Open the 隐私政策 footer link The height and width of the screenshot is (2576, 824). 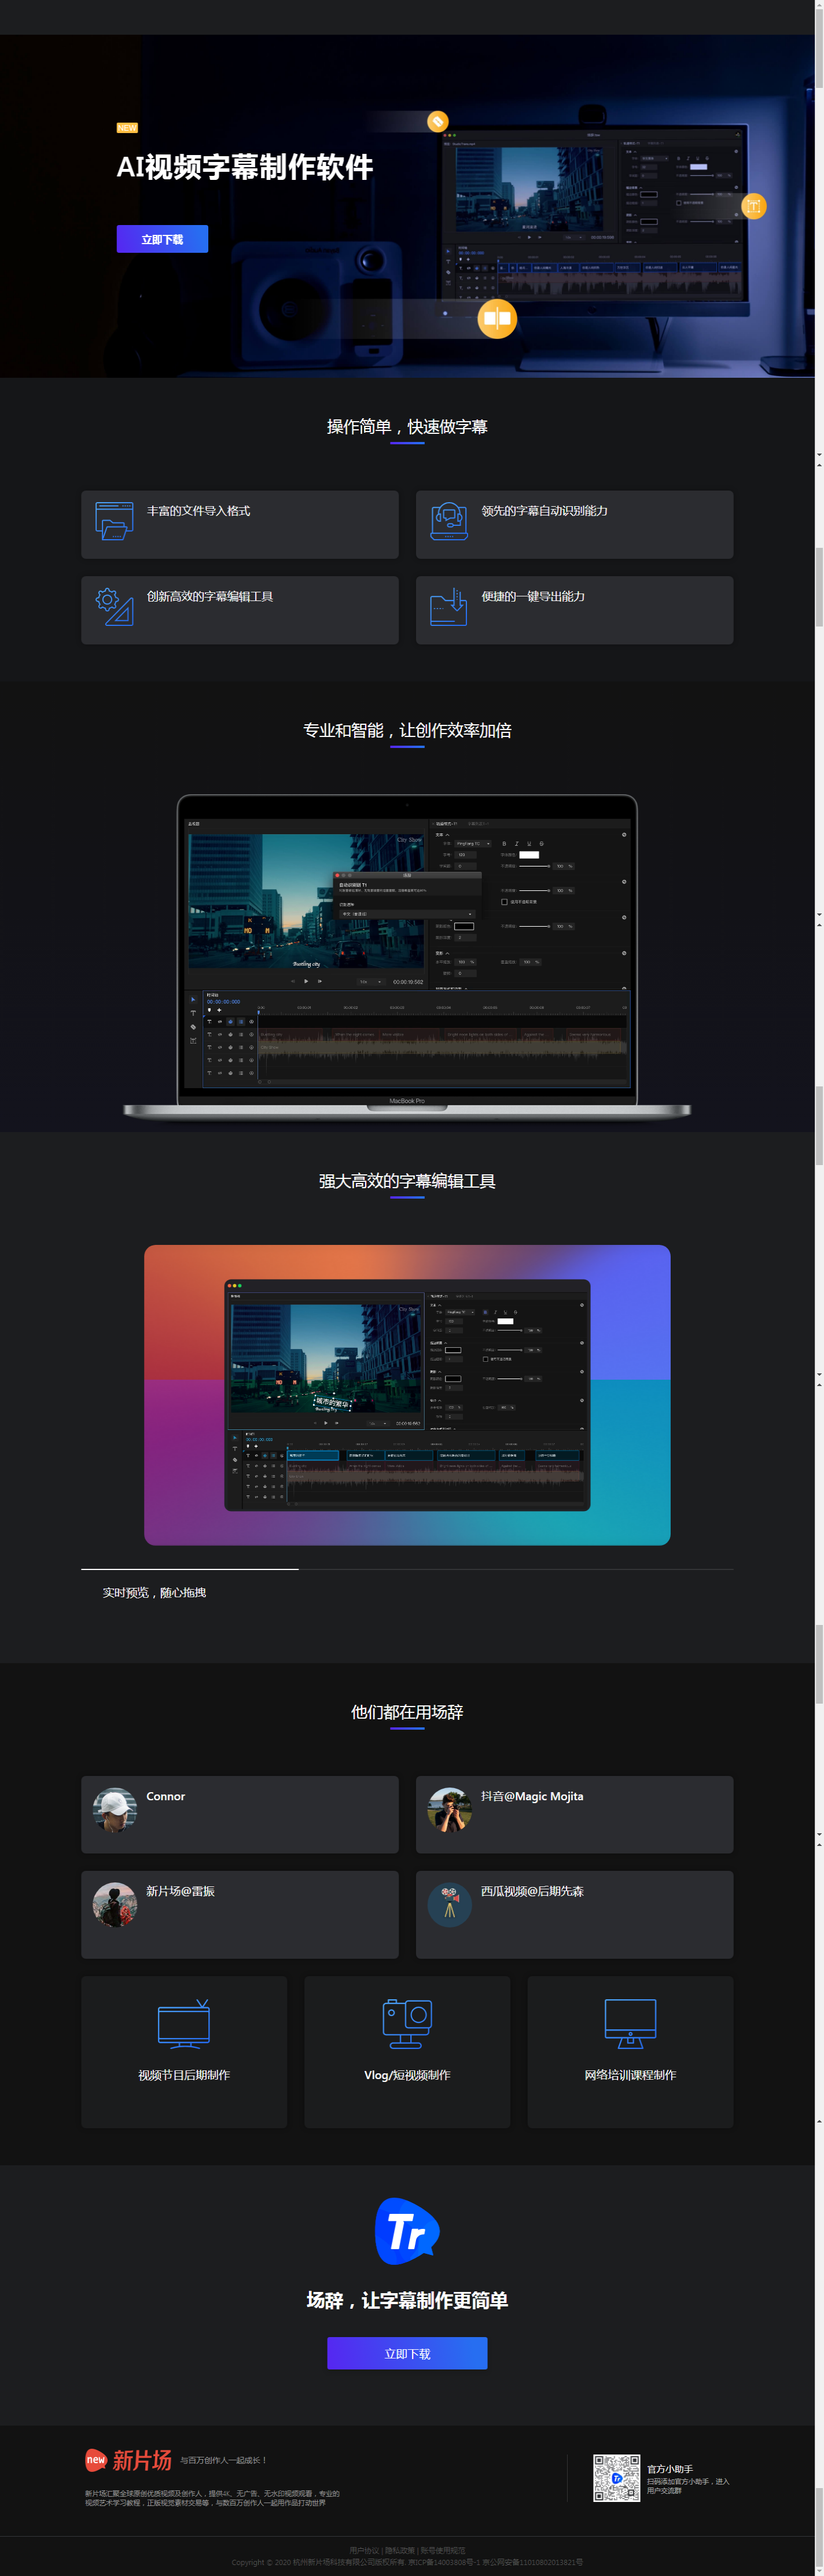400,2550
